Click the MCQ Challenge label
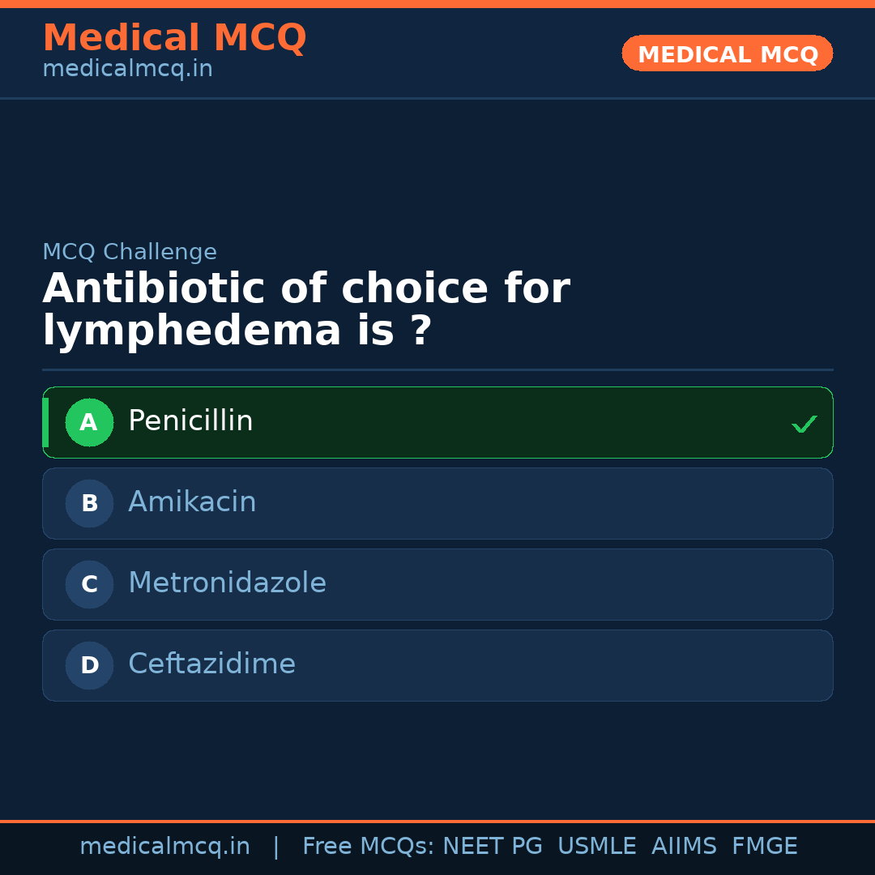The image size is (875, 875). (130, 252)
